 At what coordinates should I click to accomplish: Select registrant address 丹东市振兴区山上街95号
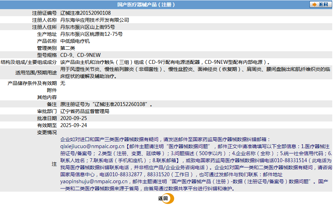point(88,27)
